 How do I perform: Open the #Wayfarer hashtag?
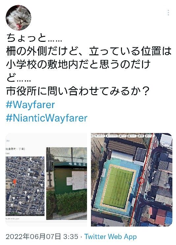click(30, 105)
